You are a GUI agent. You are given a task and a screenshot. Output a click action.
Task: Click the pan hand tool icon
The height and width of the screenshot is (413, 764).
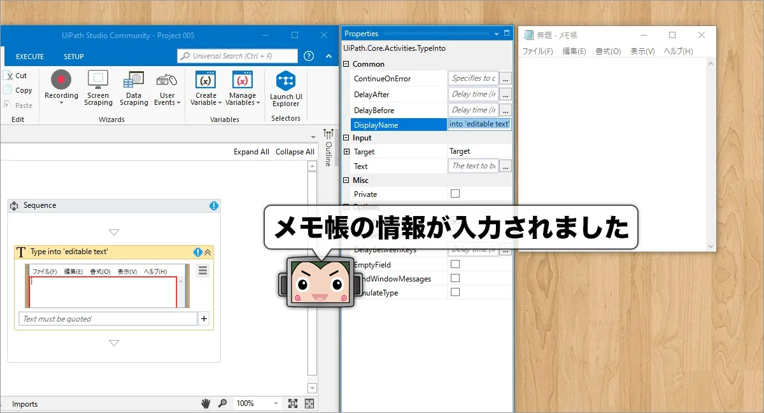(x=206, y=403)
